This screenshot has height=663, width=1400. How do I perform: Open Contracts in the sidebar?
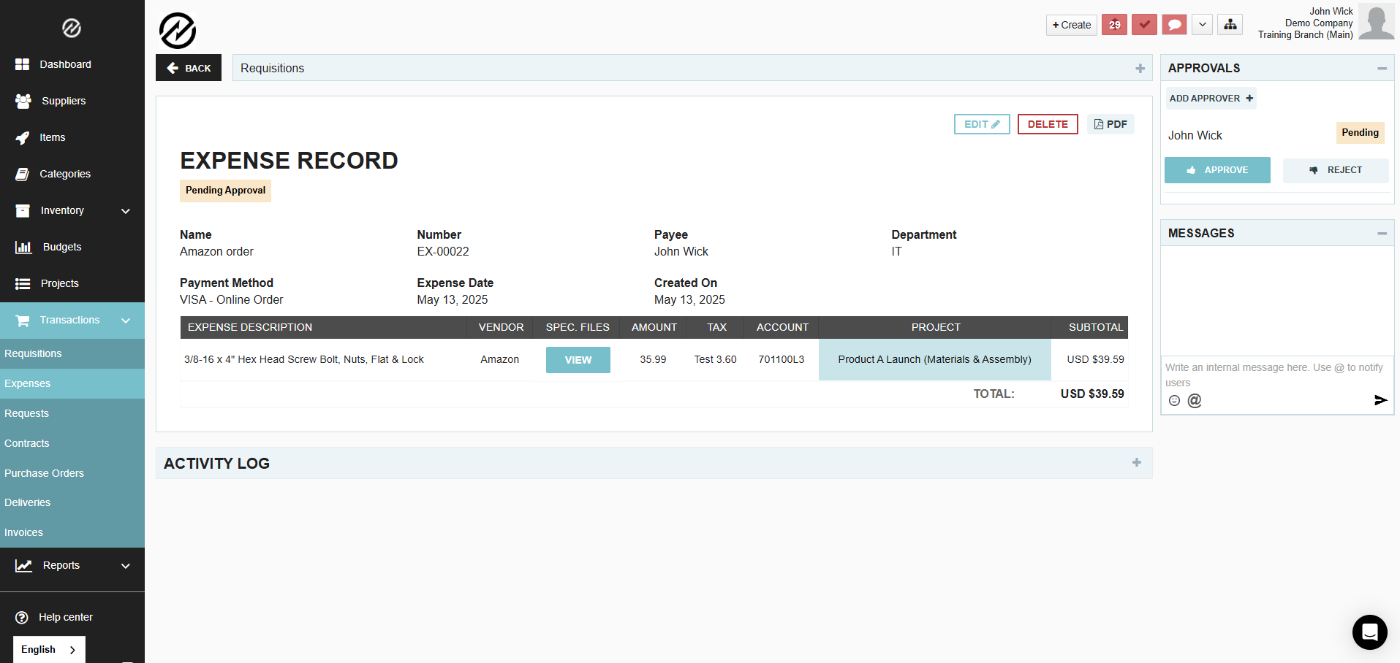point(72,443)
